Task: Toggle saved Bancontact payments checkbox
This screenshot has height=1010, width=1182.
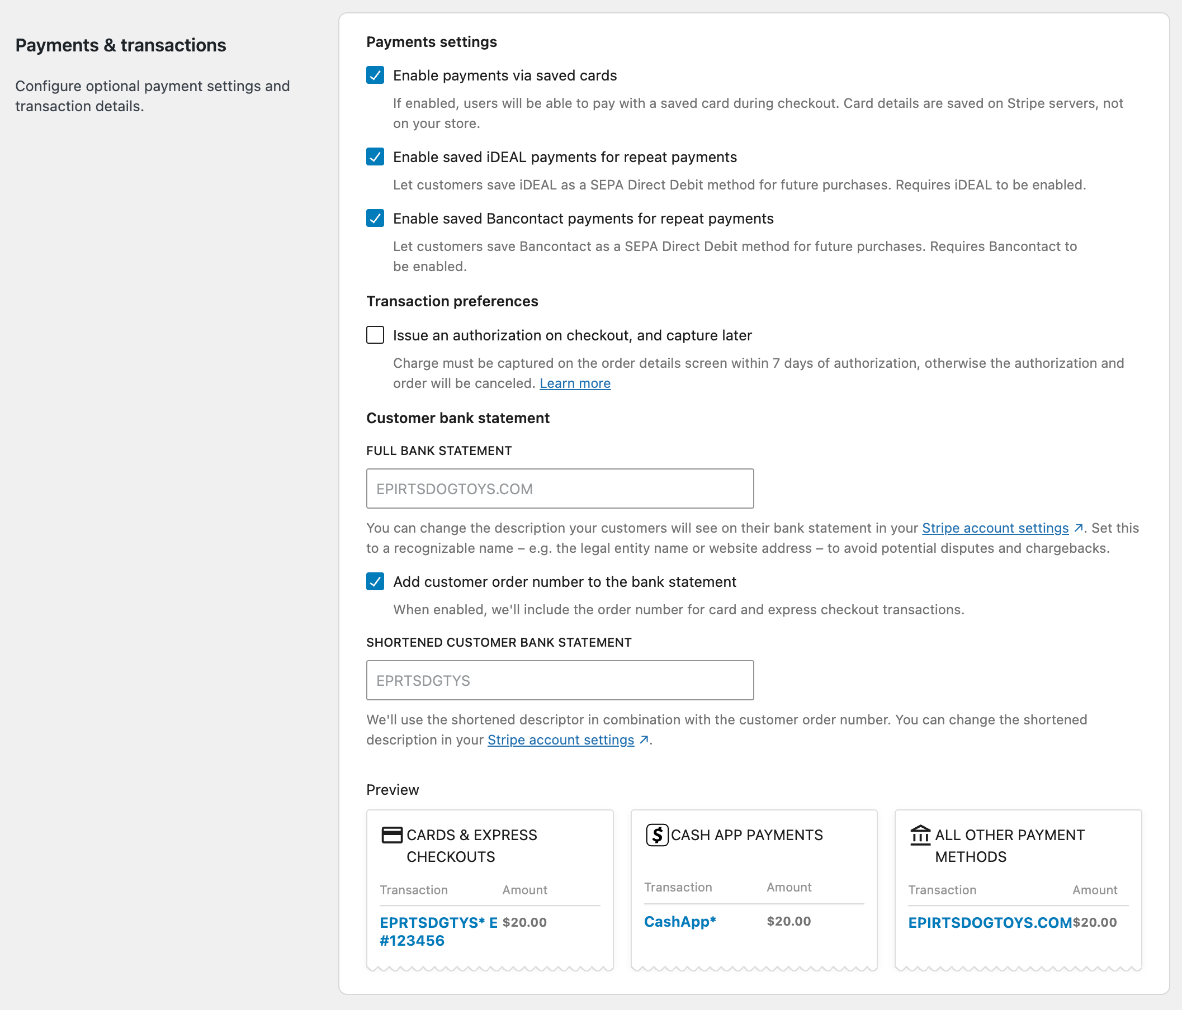Action: [375, 219]
